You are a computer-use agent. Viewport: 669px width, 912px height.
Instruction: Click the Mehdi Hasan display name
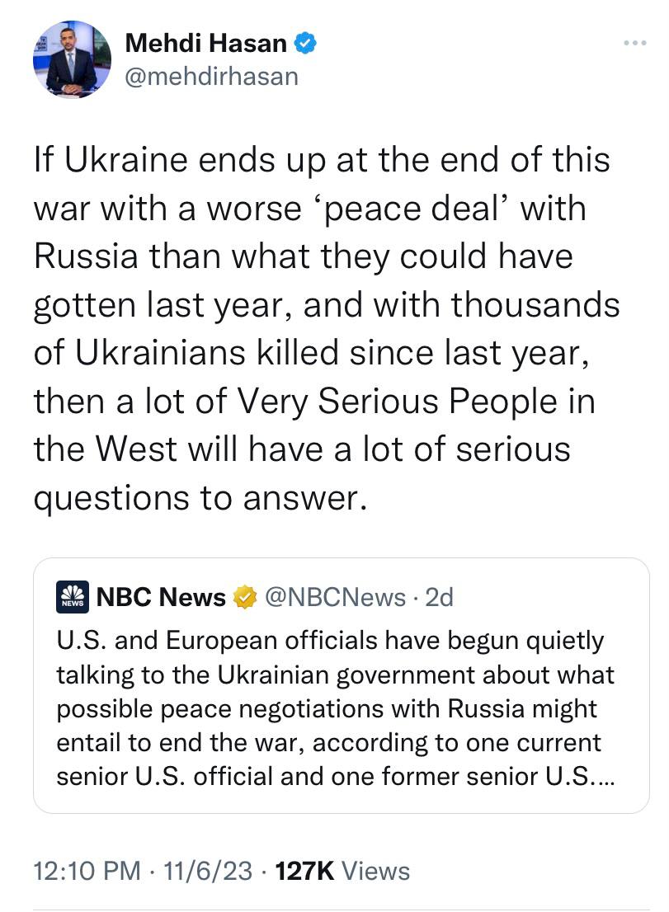tap(206, 44)
